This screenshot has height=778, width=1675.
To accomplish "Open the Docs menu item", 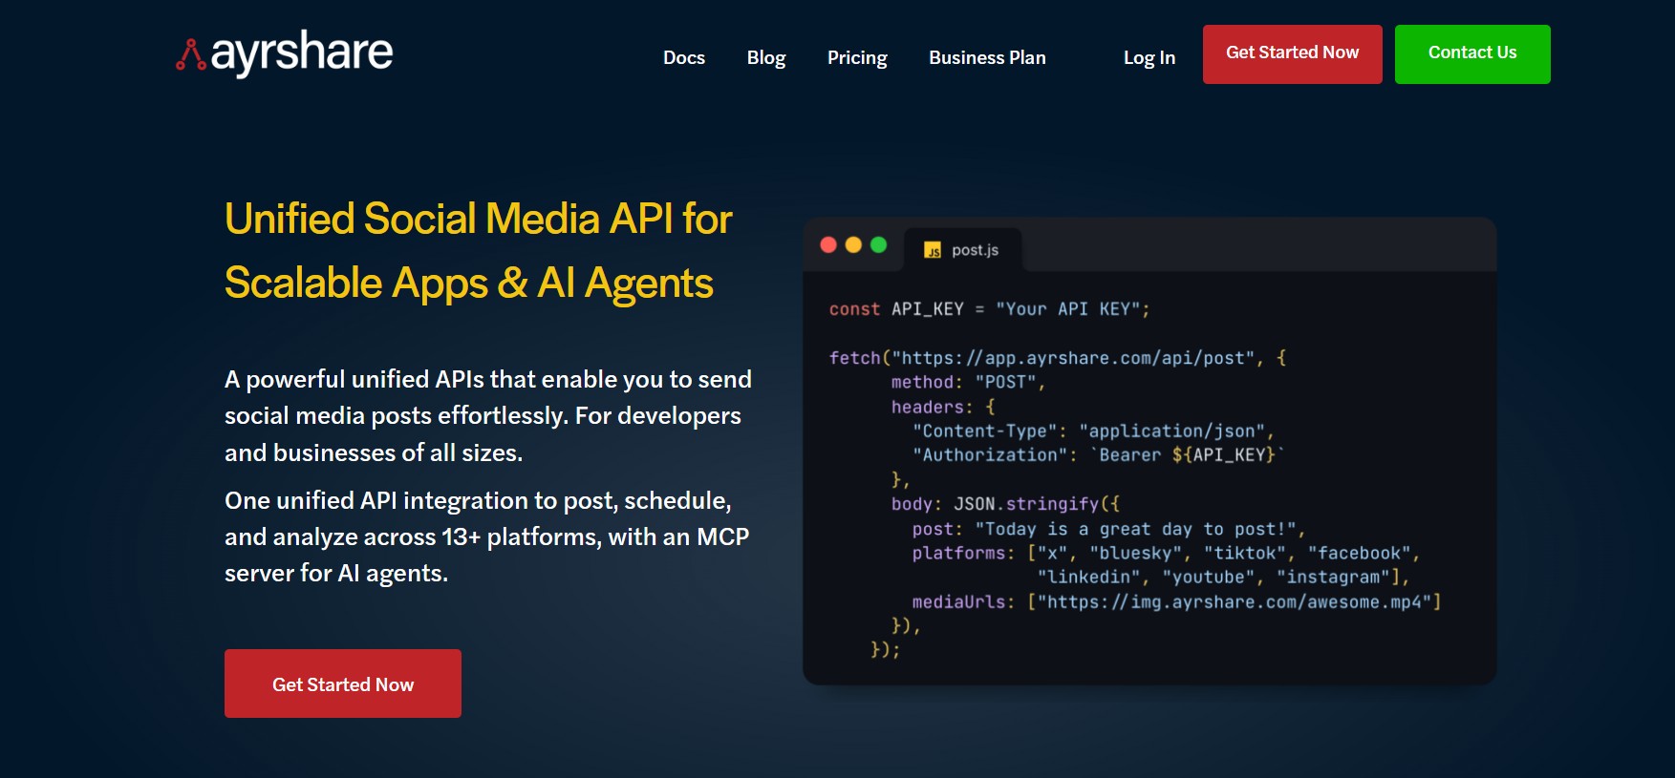I will 684,57.
